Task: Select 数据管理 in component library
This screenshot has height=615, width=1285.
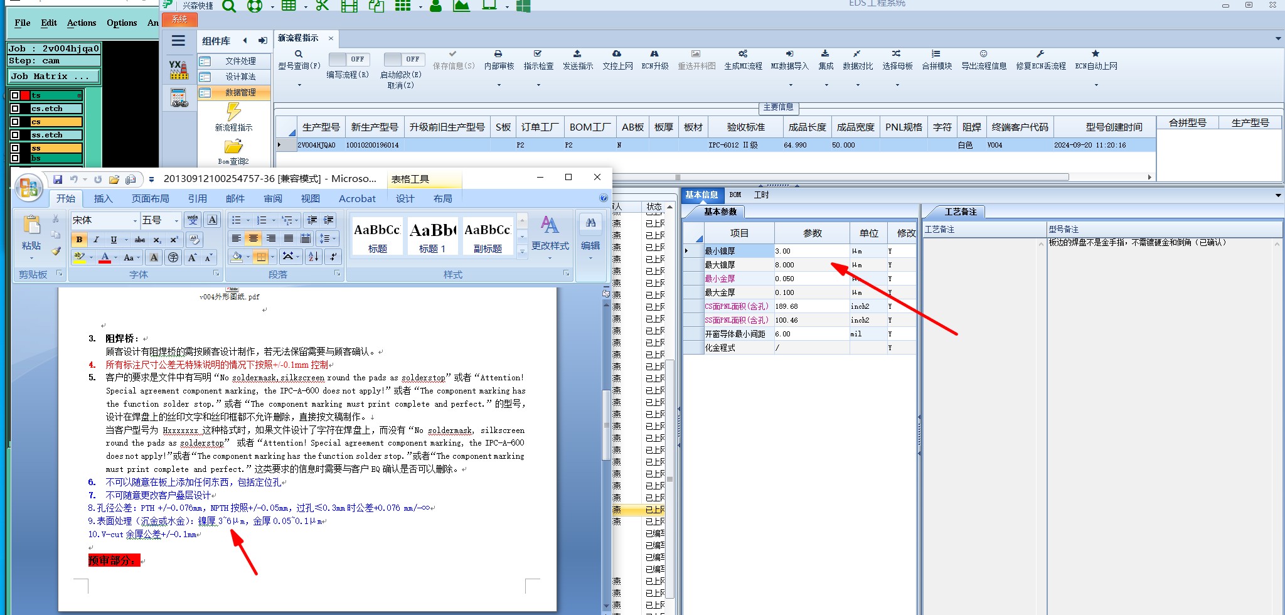Action: point(235,92)
